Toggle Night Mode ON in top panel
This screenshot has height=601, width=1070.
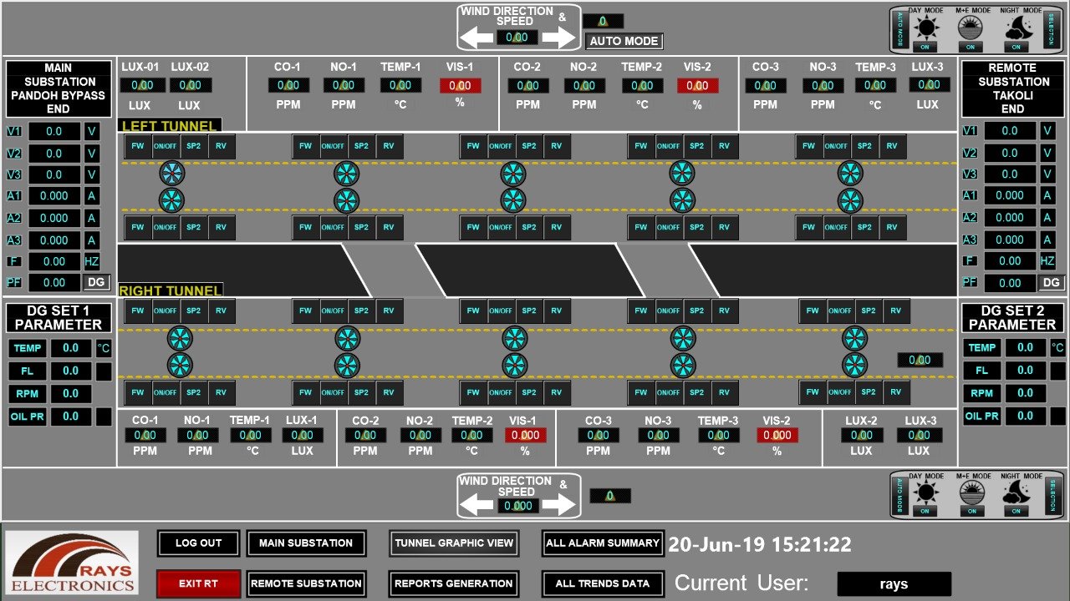[x=1018, y=47]
